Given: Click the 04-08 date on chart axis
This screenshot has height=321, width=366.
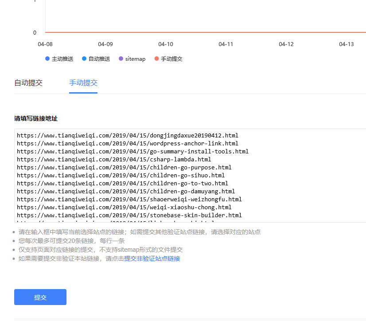Looking at the screenshot, I should click(x=45, y=44).
